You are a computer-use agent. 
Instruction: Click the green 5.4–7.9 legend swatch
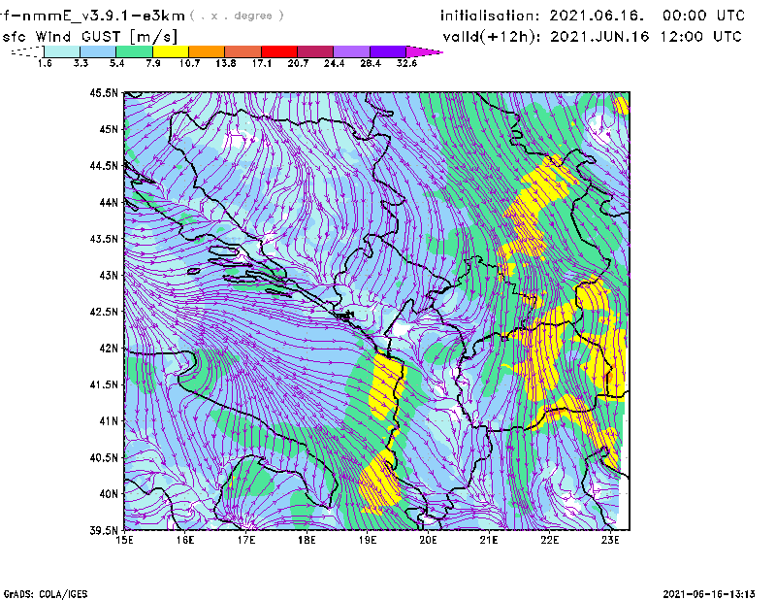coord(134,51)
